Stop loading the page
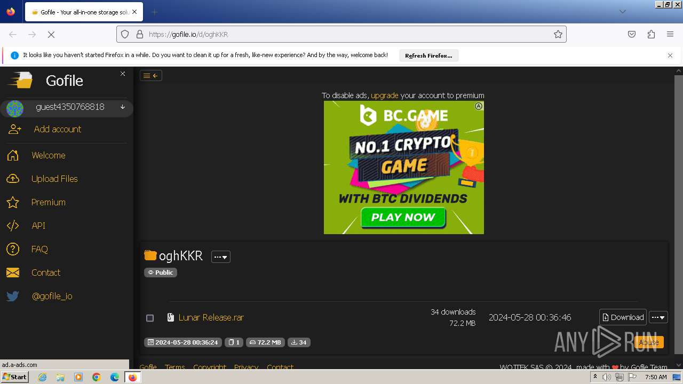The width and height of the screenshot is (683, 384). coord(51,34)
